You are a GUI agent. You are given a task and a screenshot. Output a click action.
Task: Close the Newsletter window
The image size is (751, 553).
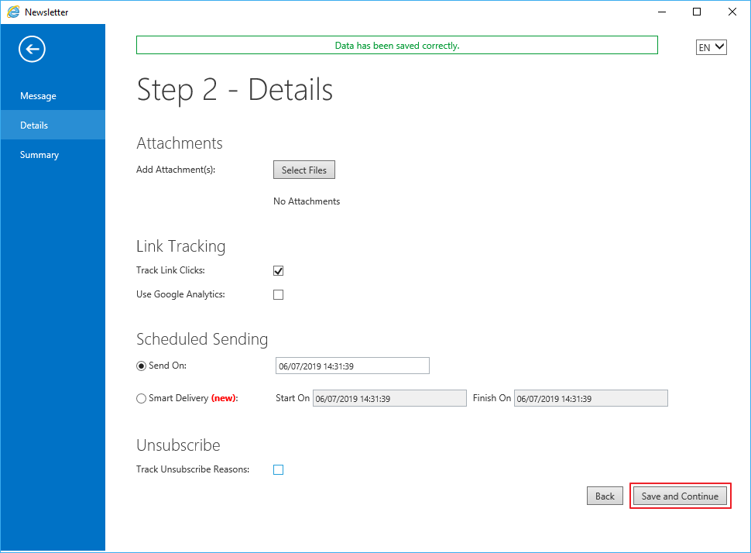coord(732,12)
